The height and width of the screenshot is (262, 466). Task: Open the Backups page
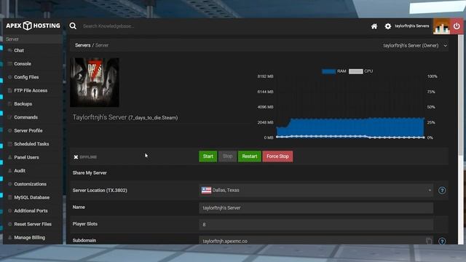(23, 104)
